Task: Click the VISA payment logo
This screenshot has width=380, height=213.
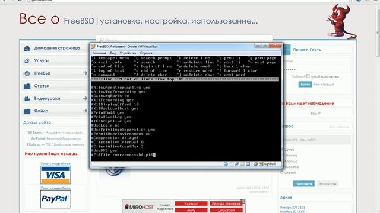Action: (x=55, y=175)
